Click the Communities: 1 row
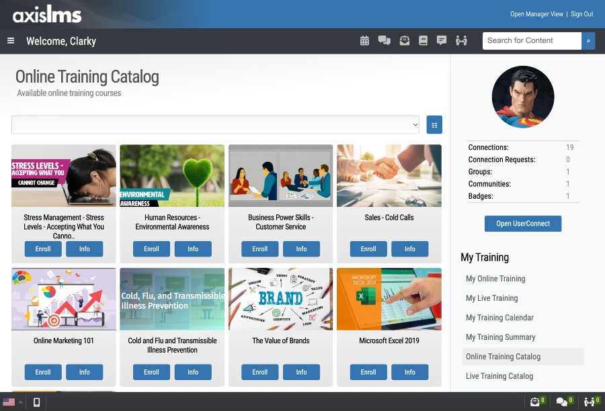The image size is (605, 411). tap(523, 184)
